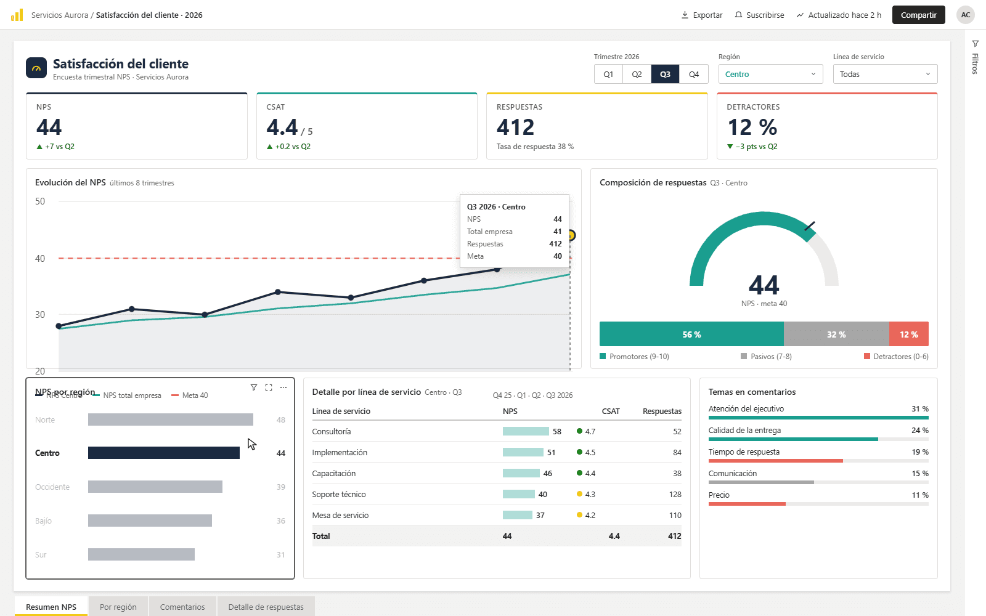The image size is (986, 616).
Task: Click the Actualizado hace 2 h trend icon
Action: point(800,15)
